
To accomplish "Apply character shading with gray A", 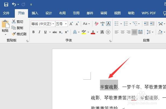I will (x=102, y=32).
